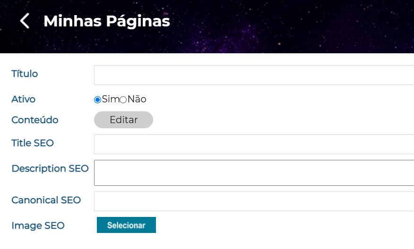Click the Ativo field label
The height and width of the screenshot is (249, 414).
(x=23, y=100)
